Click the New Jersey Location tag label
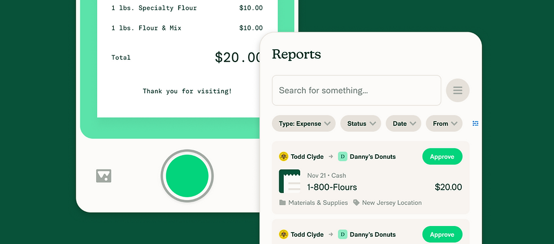This screenshot has height=244, width=554. click(392, 203)
